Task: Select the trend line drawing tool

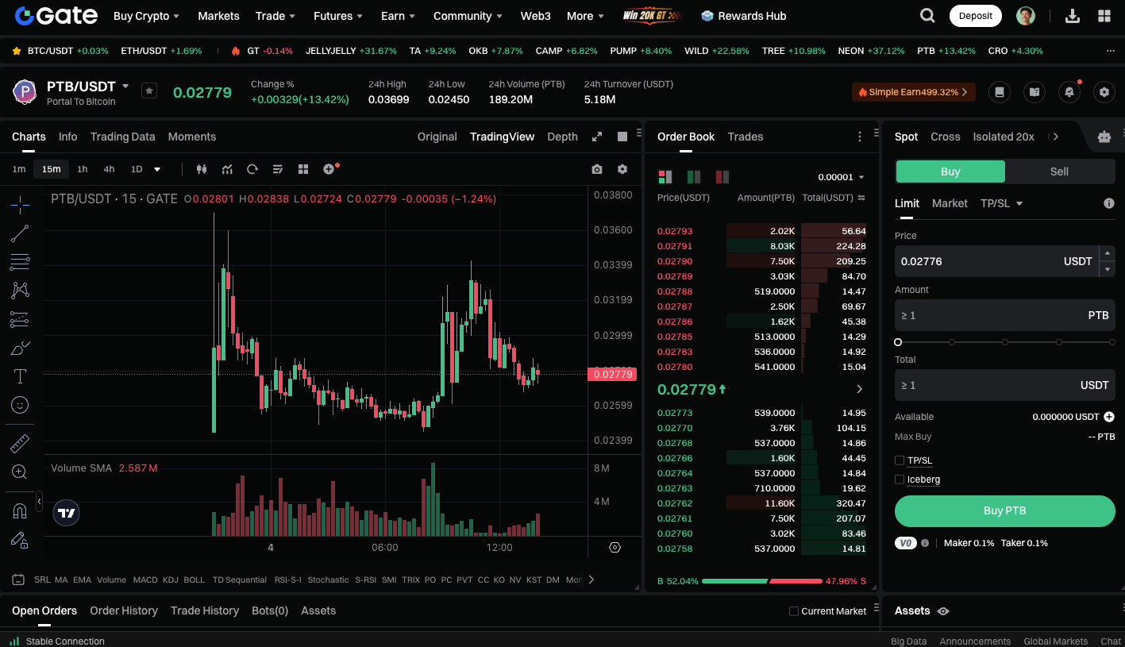Action: point(20,233)
